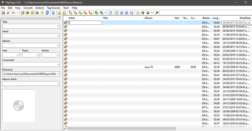Open Actions icon with yellow A

click(x=96, y=13)
